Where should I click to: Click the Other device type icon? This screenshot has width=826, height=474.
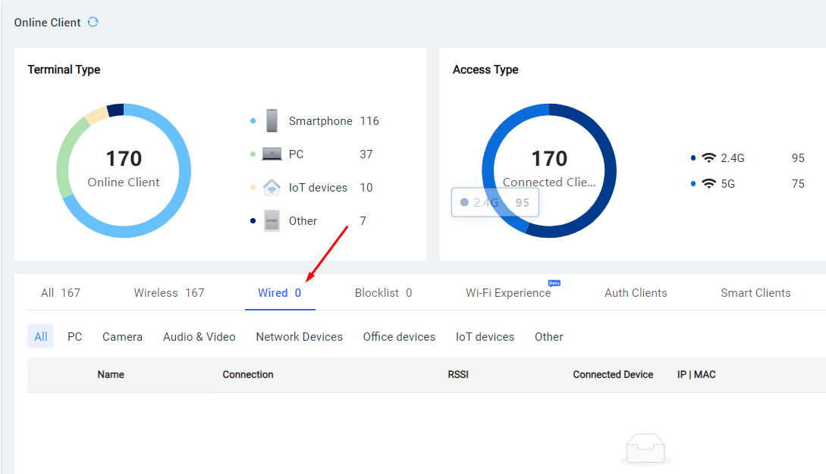tap(272, 221)
